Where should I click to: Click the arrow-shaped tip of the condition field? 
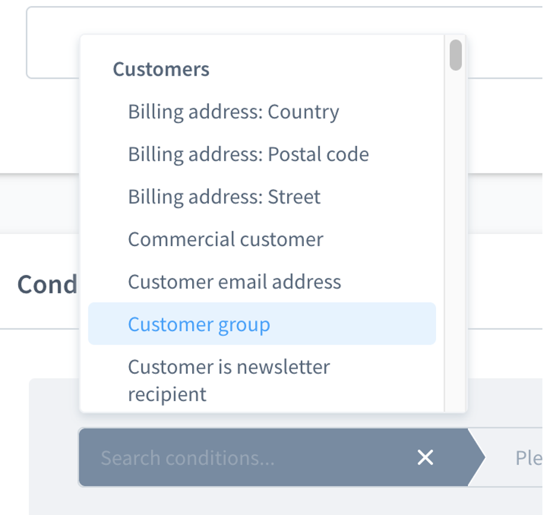[x=476, y=457]
